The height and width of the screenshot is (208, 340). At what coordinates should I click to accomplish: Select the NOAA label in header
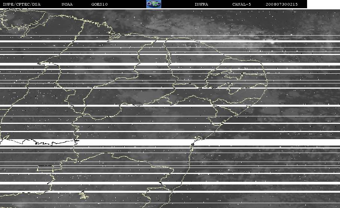(67, 4)
